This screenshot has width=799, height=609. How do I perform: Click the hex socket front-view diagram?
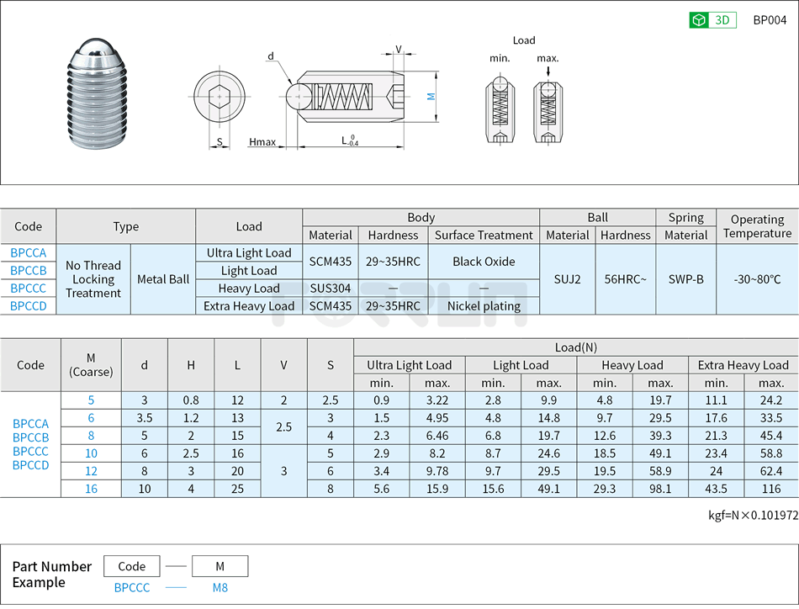[x=219, y=97]
